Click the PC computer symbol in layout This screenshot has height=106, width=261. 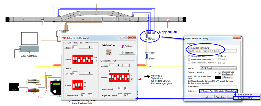tap(30, 43)
